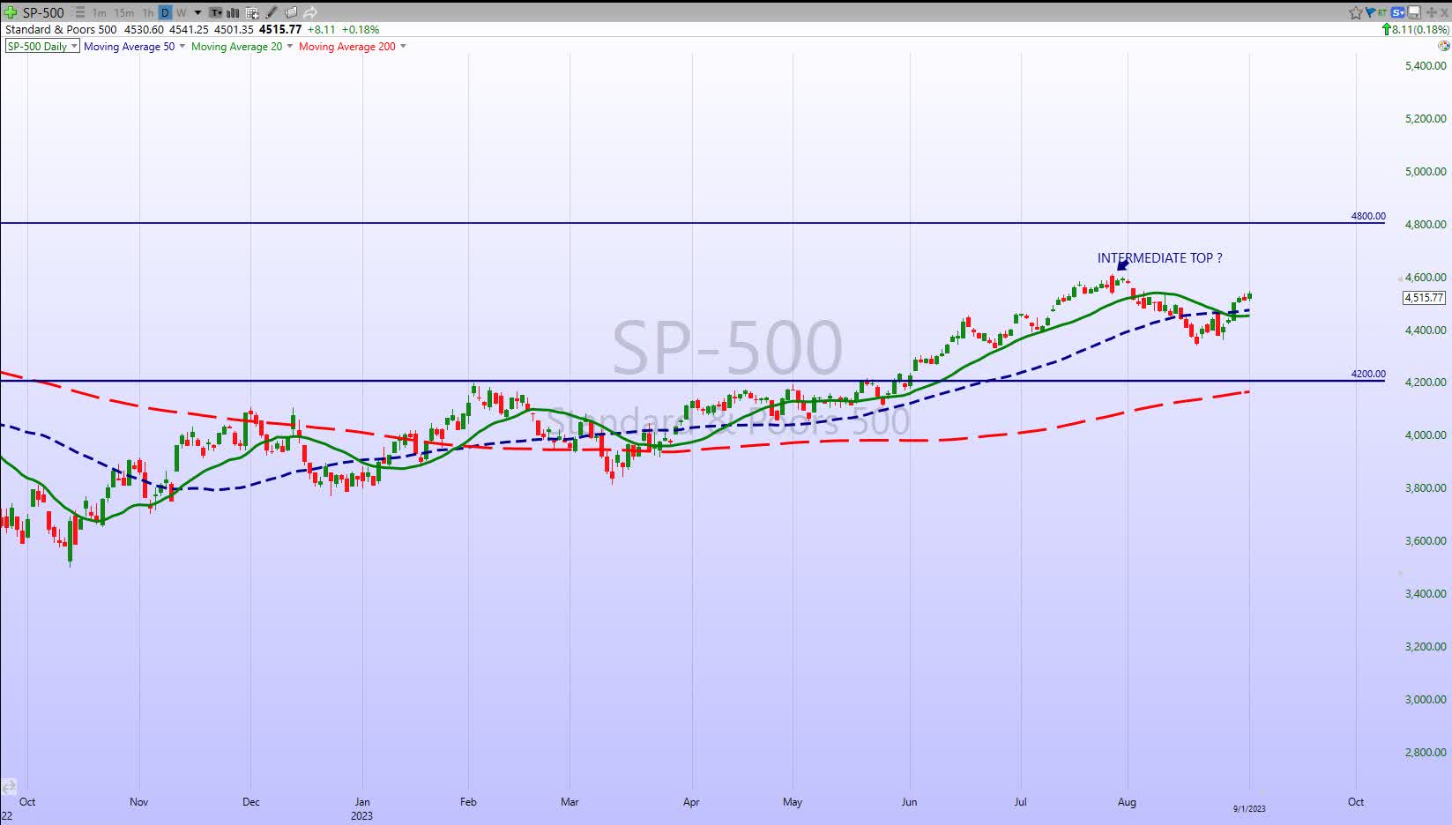Click the chart snapshot icon

pos(291,12)
